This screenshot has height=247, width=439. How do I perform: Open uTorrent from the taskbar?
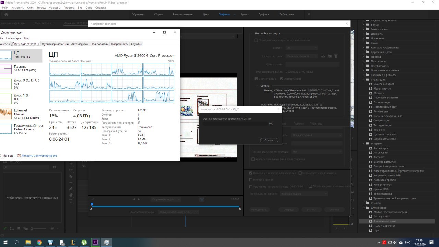point(84,242)
